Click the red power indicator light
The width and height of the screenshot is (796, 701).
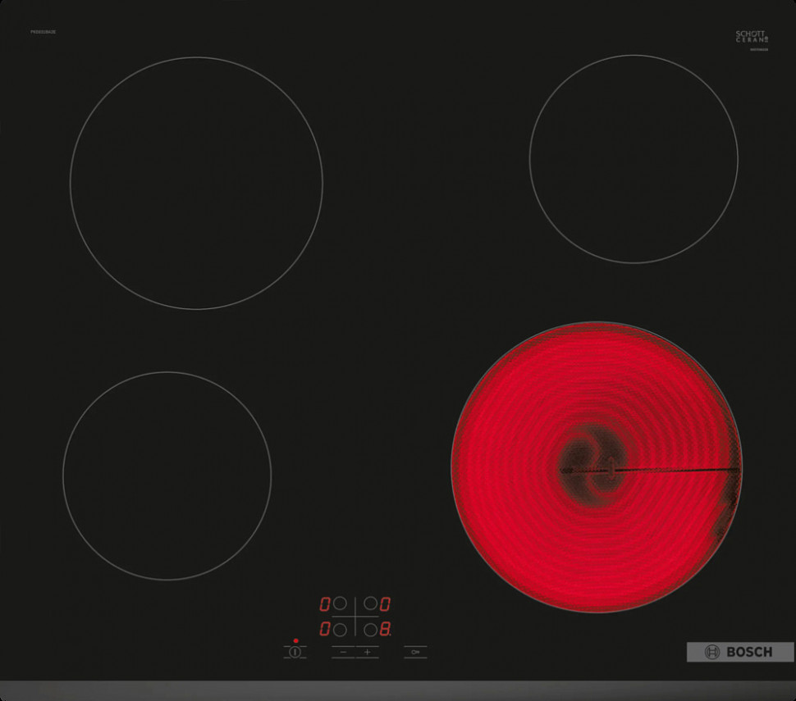(x=295, y=640)
